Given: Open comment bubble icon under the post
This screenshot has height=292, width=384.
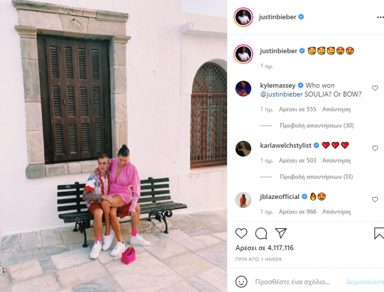Looking at the screenshot, I should click(x=261, y=233).
